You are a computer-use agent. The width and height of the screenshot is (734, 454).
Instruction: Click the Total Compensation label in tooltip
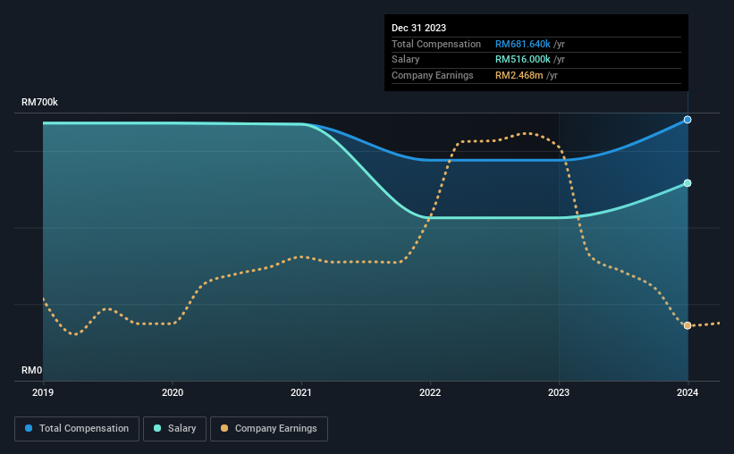click(x=435, y=44)
